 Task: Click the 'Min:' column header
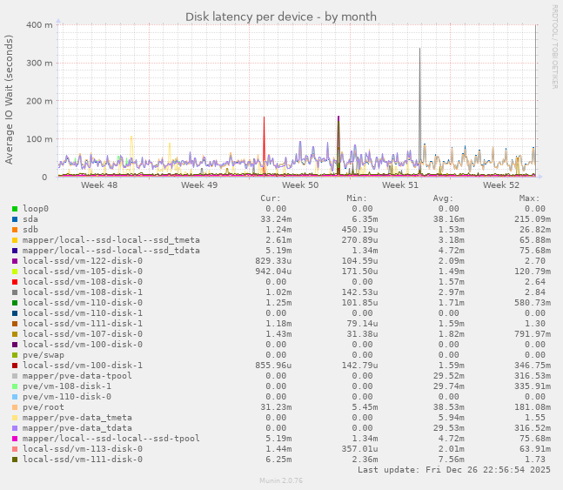click(x=357, y=198)
